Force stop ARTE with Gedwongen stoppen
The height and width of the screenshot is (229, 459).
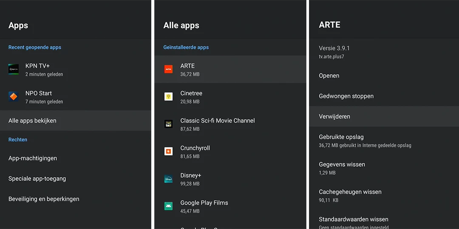[x=346, y=96]
